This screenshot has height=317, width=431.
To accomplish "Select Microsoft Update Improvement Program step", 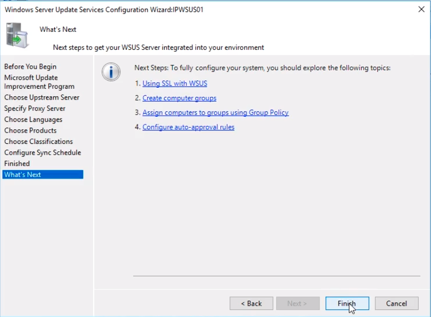I will coord(40,82).
